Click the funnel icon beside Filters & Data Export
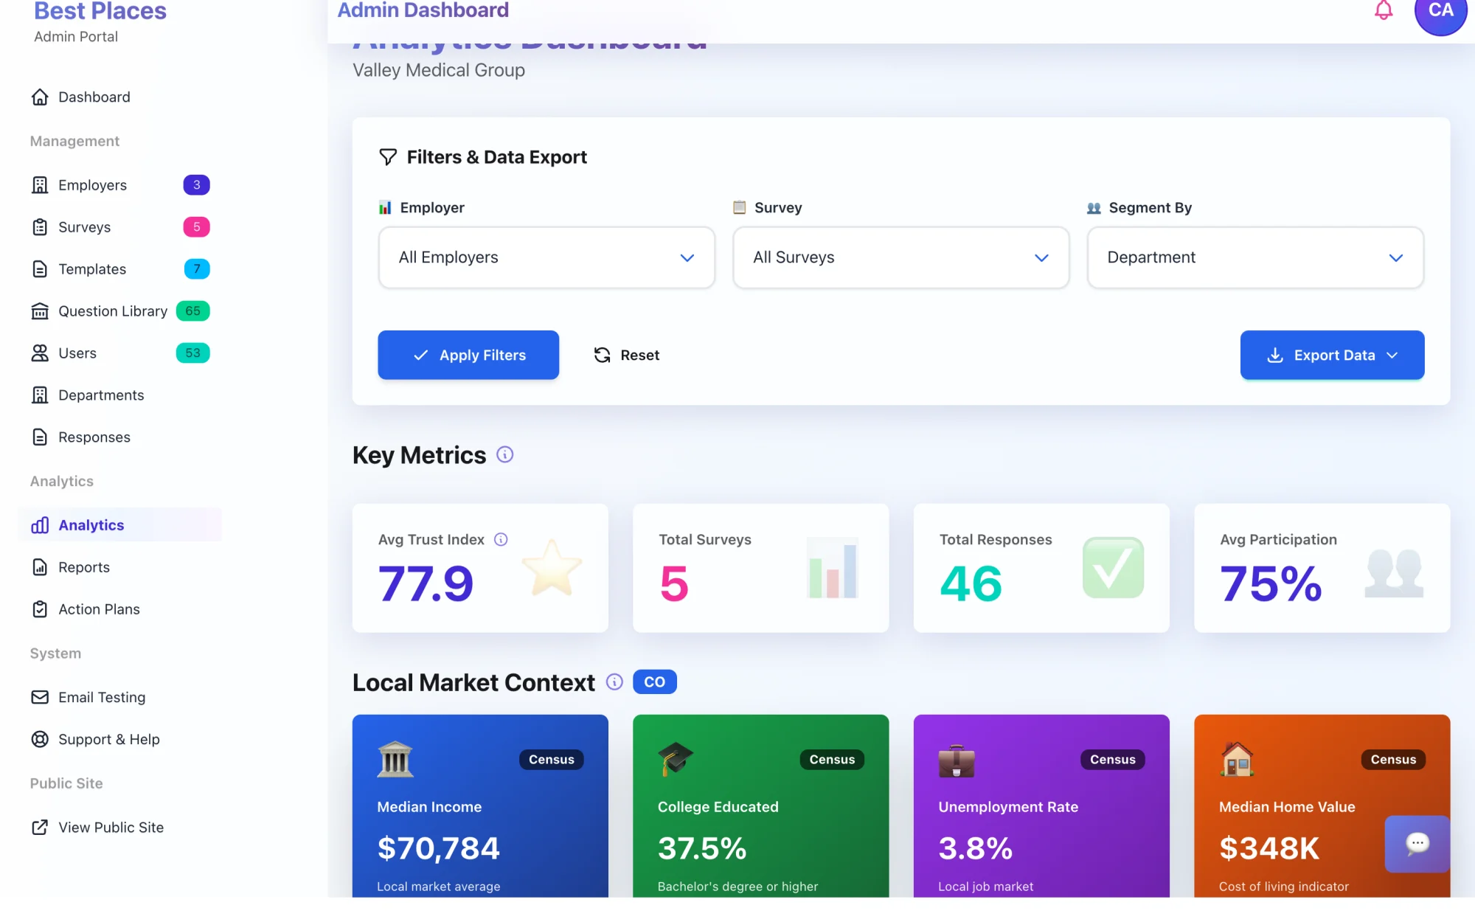The width and height of the screenshot is (1475, 922). tap(388, 157)
